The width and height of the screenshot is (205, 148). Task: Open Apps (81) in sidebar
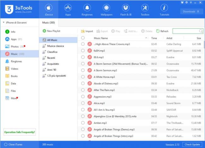click(x=20, y=39)
